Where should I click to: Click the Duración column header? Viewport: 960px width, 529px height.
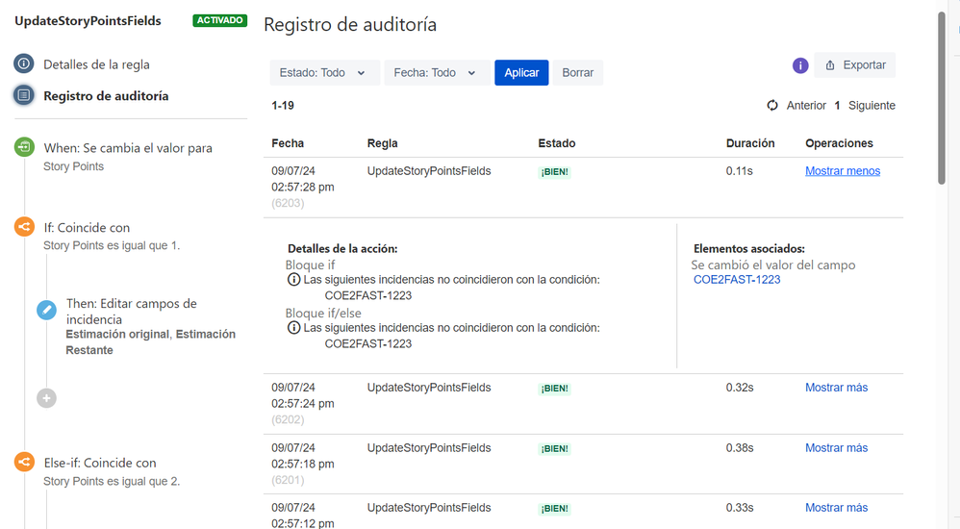pyautogui.click(x=750, y=143)
